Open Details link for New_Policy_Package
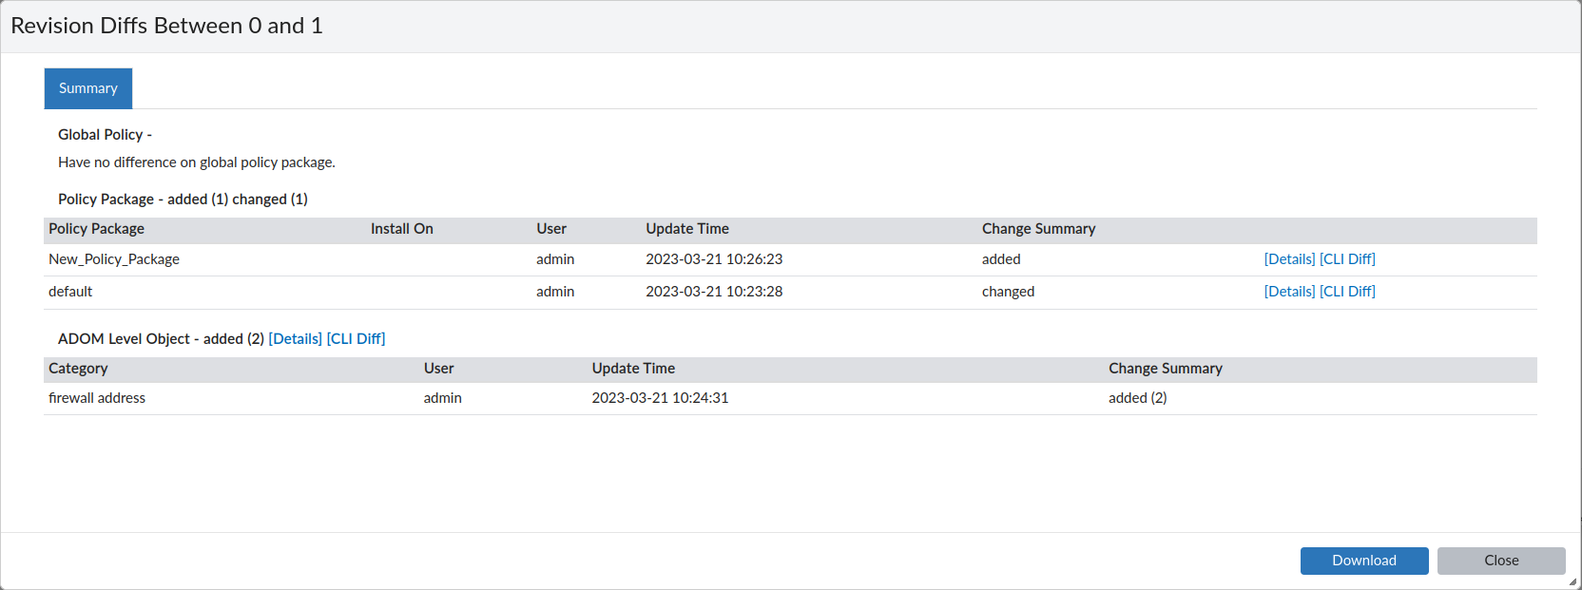This screenshot has width=1582, height=590. coord(1289,259)
